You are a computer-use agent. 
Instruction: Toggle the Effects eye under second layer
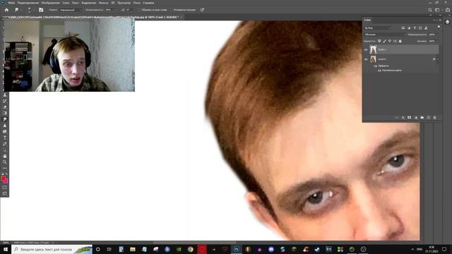(x=375, y=66)
